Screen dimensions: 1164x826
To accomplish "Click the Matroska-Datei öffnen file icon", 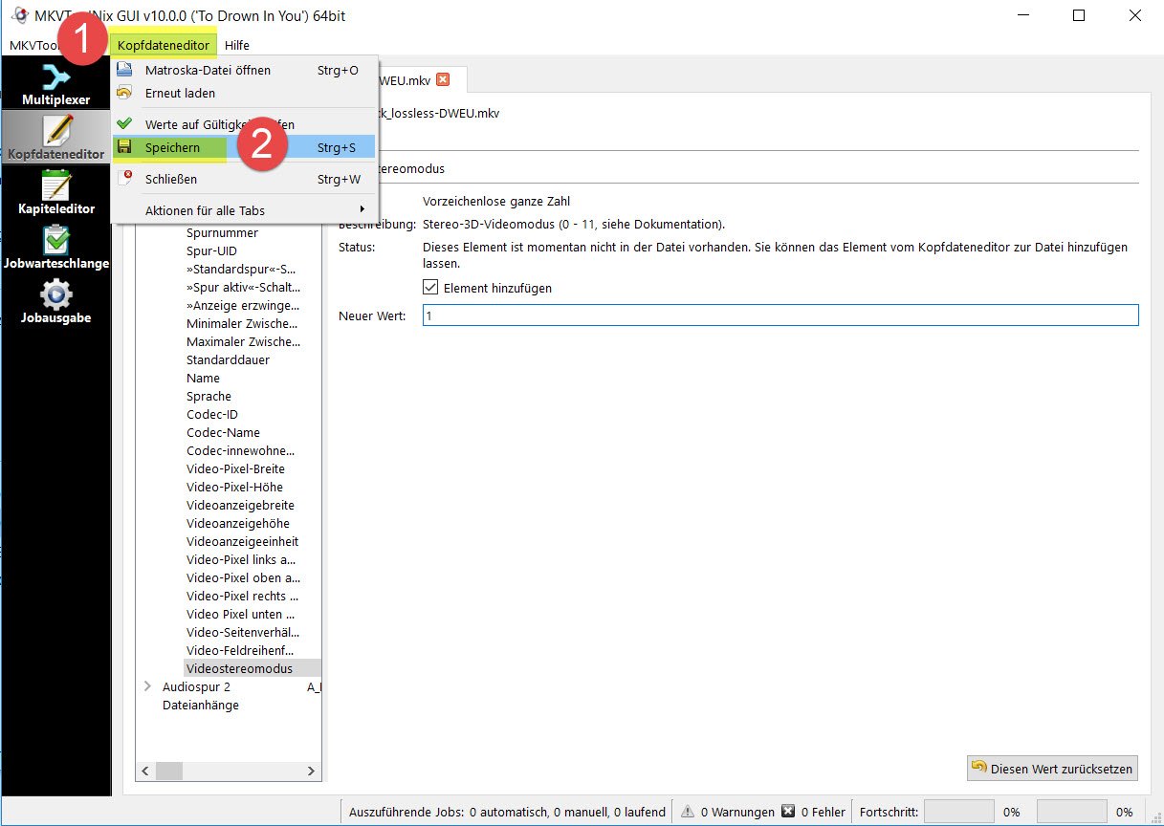I will (x=123, y=70).
